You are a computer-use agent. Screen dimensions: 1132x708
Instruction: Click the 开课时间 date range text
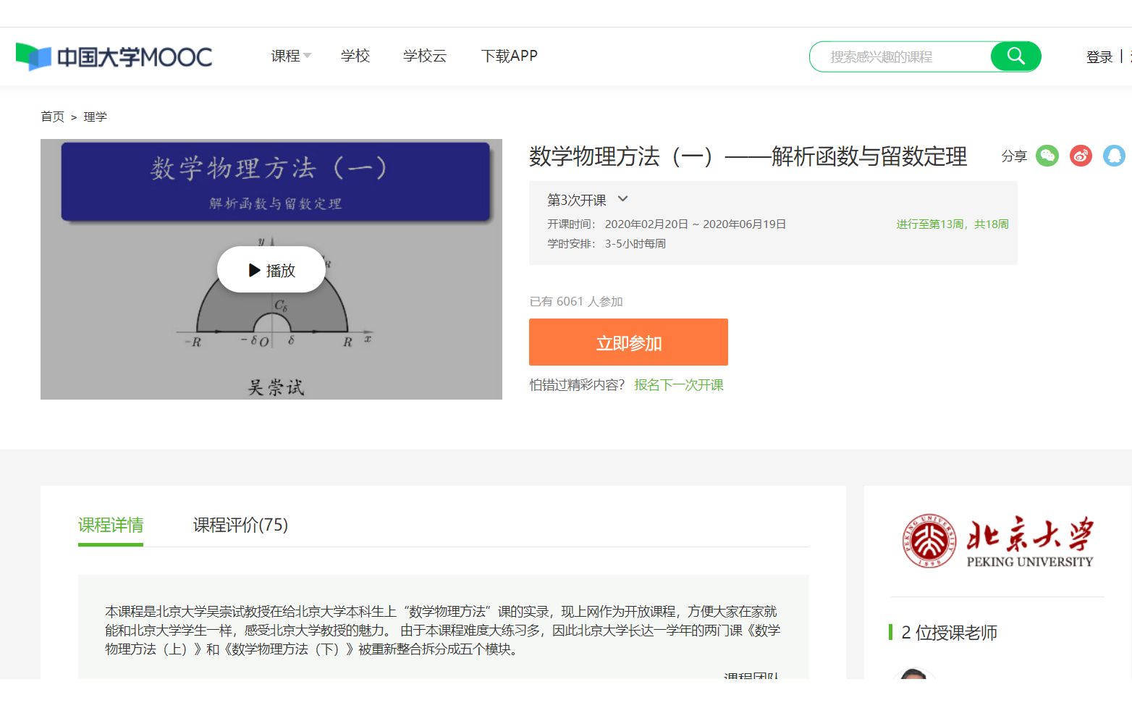[696, 224]
